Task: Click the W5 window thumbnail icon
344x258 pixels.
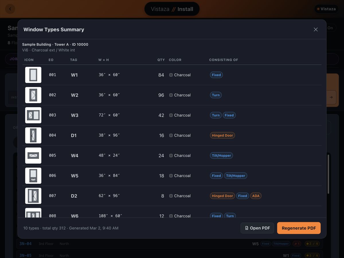Action: click(33, 176)
